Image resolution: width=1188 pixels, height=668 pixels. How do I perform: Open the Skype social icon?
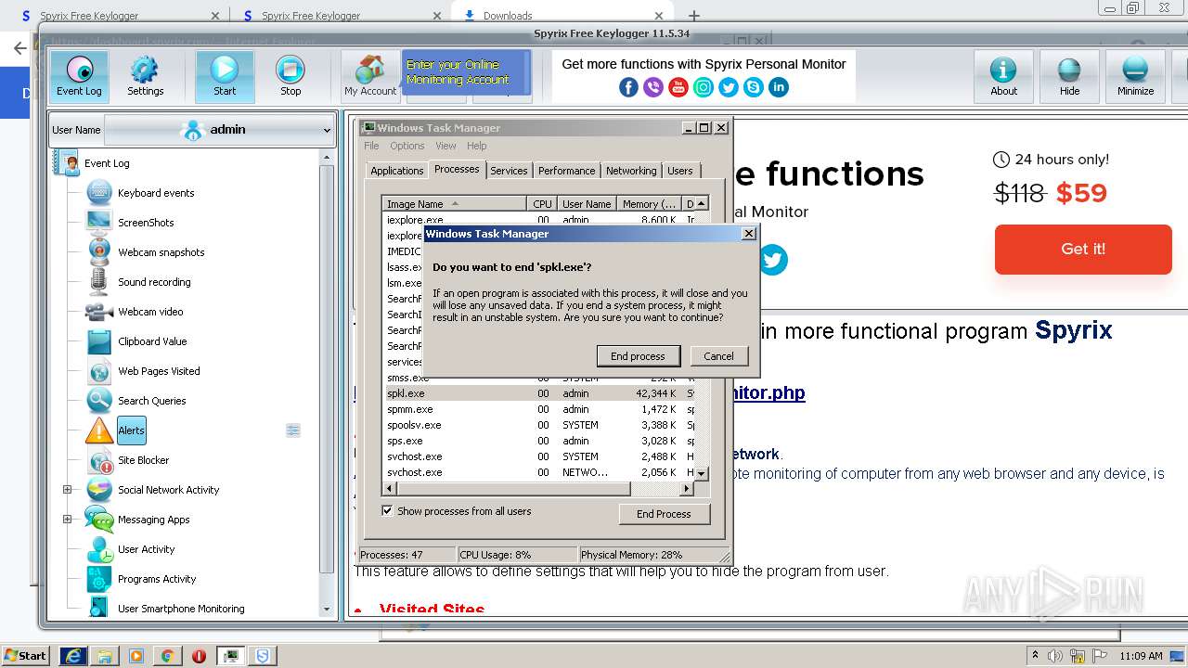pos(754,87)
